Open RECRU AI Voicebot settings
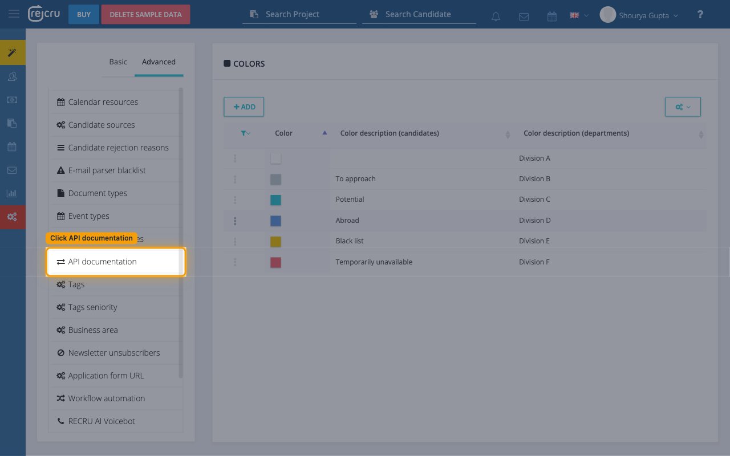The width and height of the screenshot is (730, 456). (x=116, y=421)
